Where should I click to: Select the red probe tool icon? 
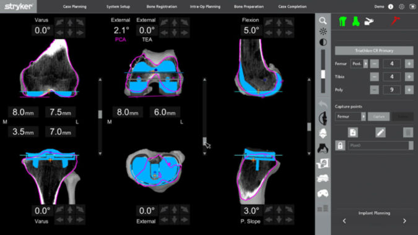pyautogui.click(x=395, y=21)
